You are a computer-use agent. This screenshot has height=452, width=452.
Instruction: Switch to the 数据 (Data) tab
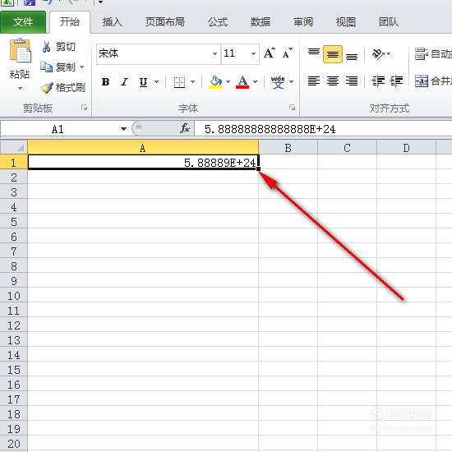point(261,22)
